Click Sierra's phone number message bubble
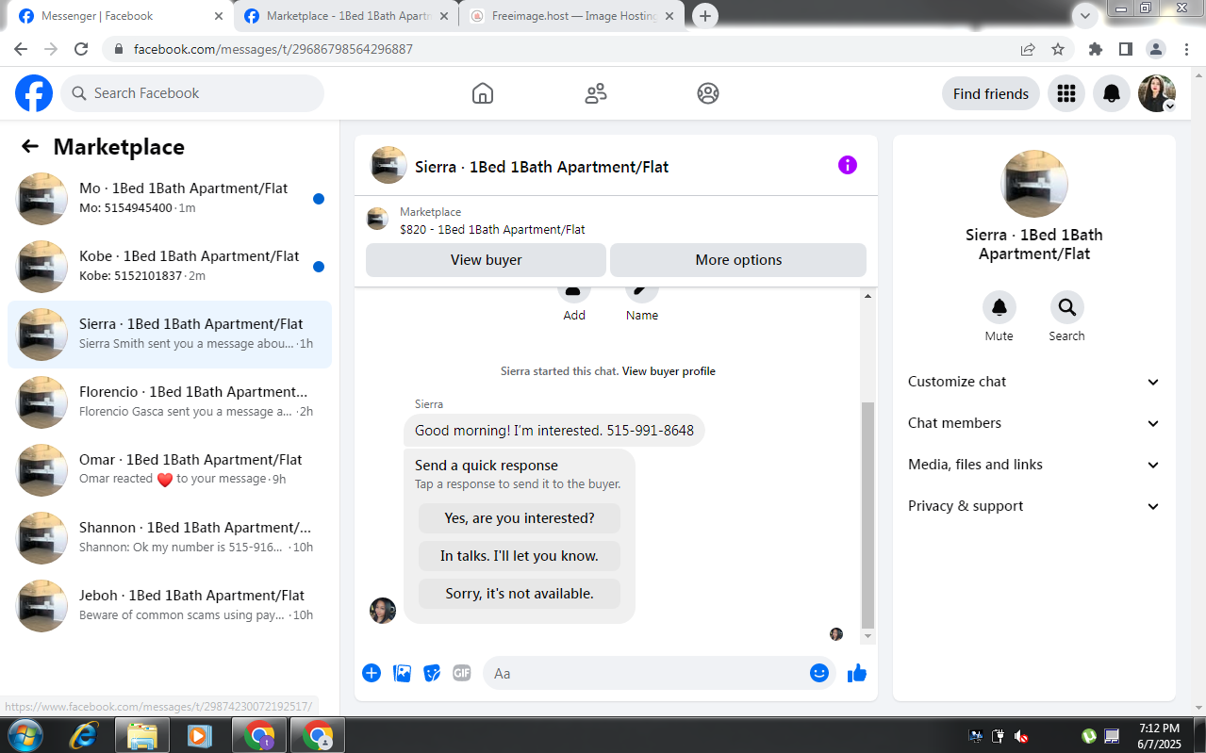This screenshot has width=1206, height=753. pos(554,431)
